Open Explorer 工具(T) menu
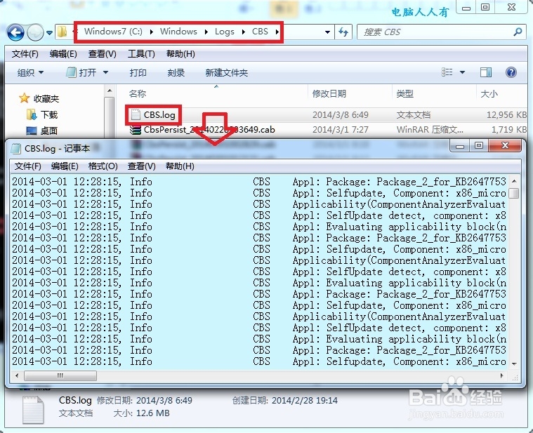533x433 pixels. 141,53
